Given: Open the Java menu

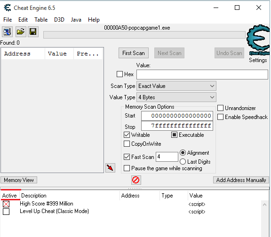Looking at the screenshot, I should pyautogui.click(x=76, y=20).
